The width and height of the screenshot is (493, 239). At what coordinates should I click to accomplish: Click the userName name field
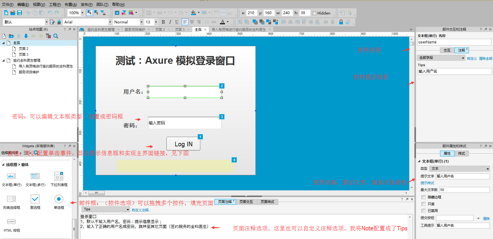click(454, 42)
